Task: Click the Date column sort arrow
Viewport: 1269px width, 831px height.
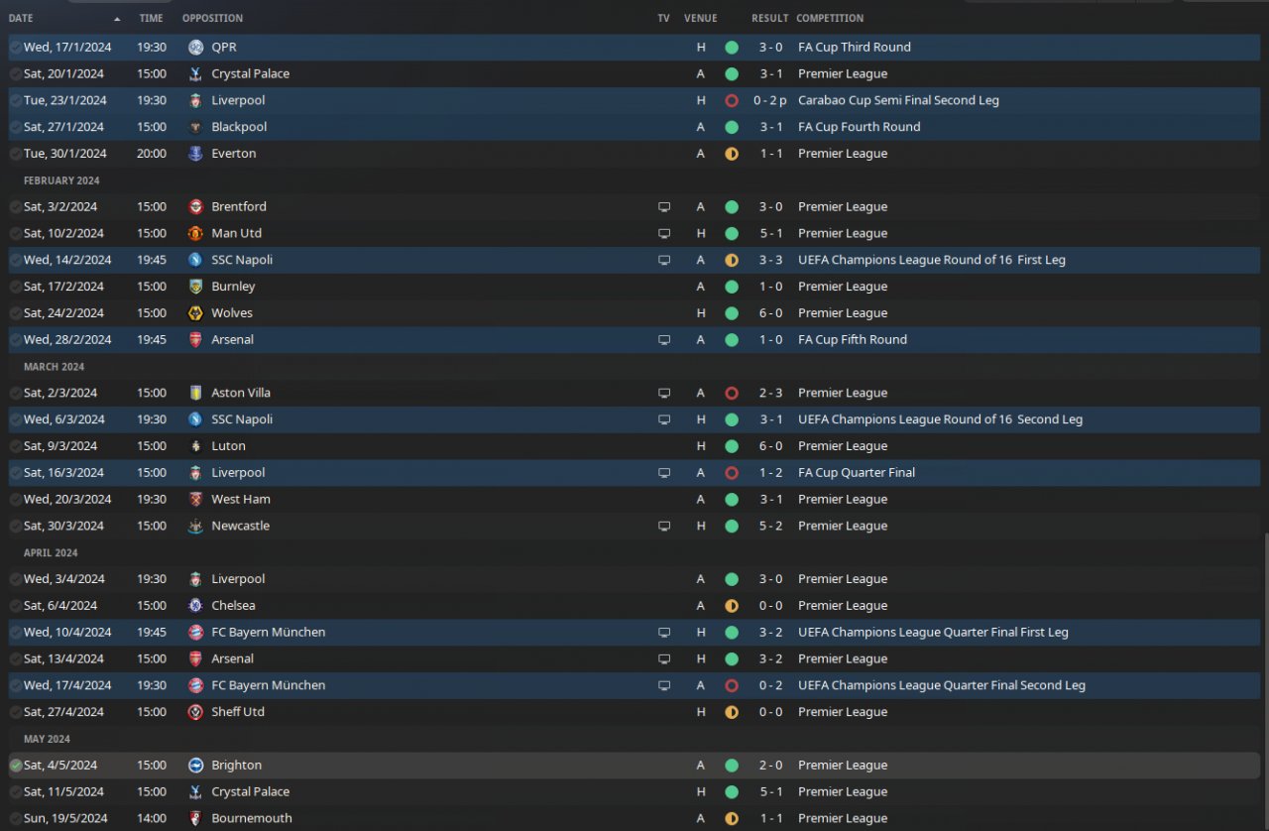Action: (x=117, y=19)
